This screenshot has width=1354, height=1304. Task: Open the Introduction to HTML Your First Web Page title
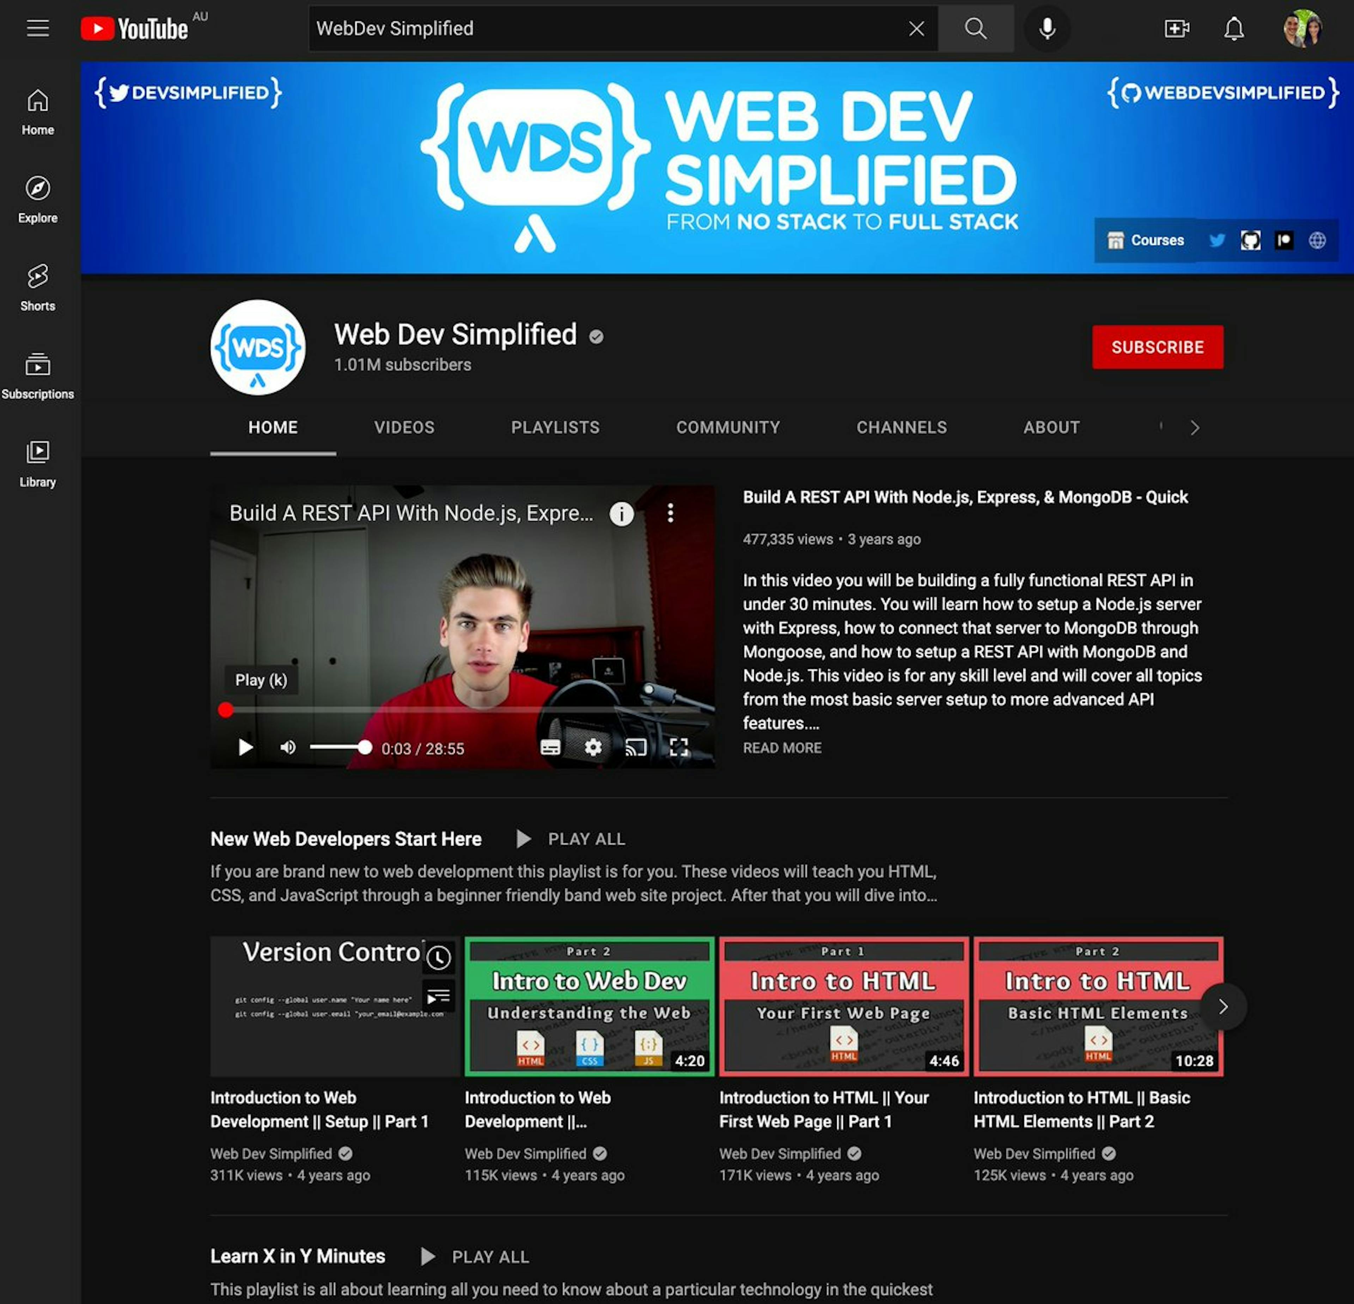[x=823, y=1109]
